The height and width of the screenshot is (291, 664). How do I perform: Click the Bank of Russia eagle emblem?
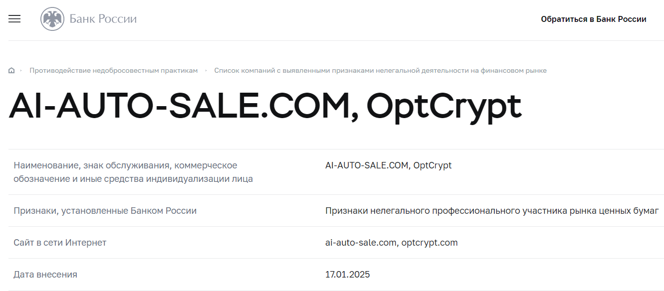pos(52,19)
